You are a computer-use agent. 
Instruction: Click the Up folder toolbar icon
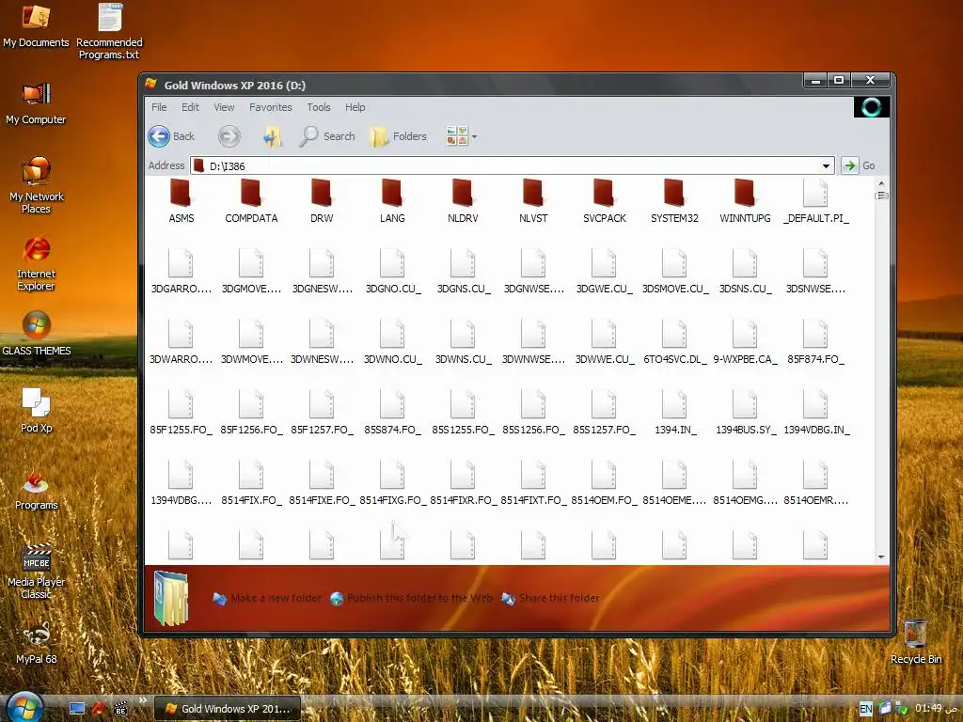point(272,136)
